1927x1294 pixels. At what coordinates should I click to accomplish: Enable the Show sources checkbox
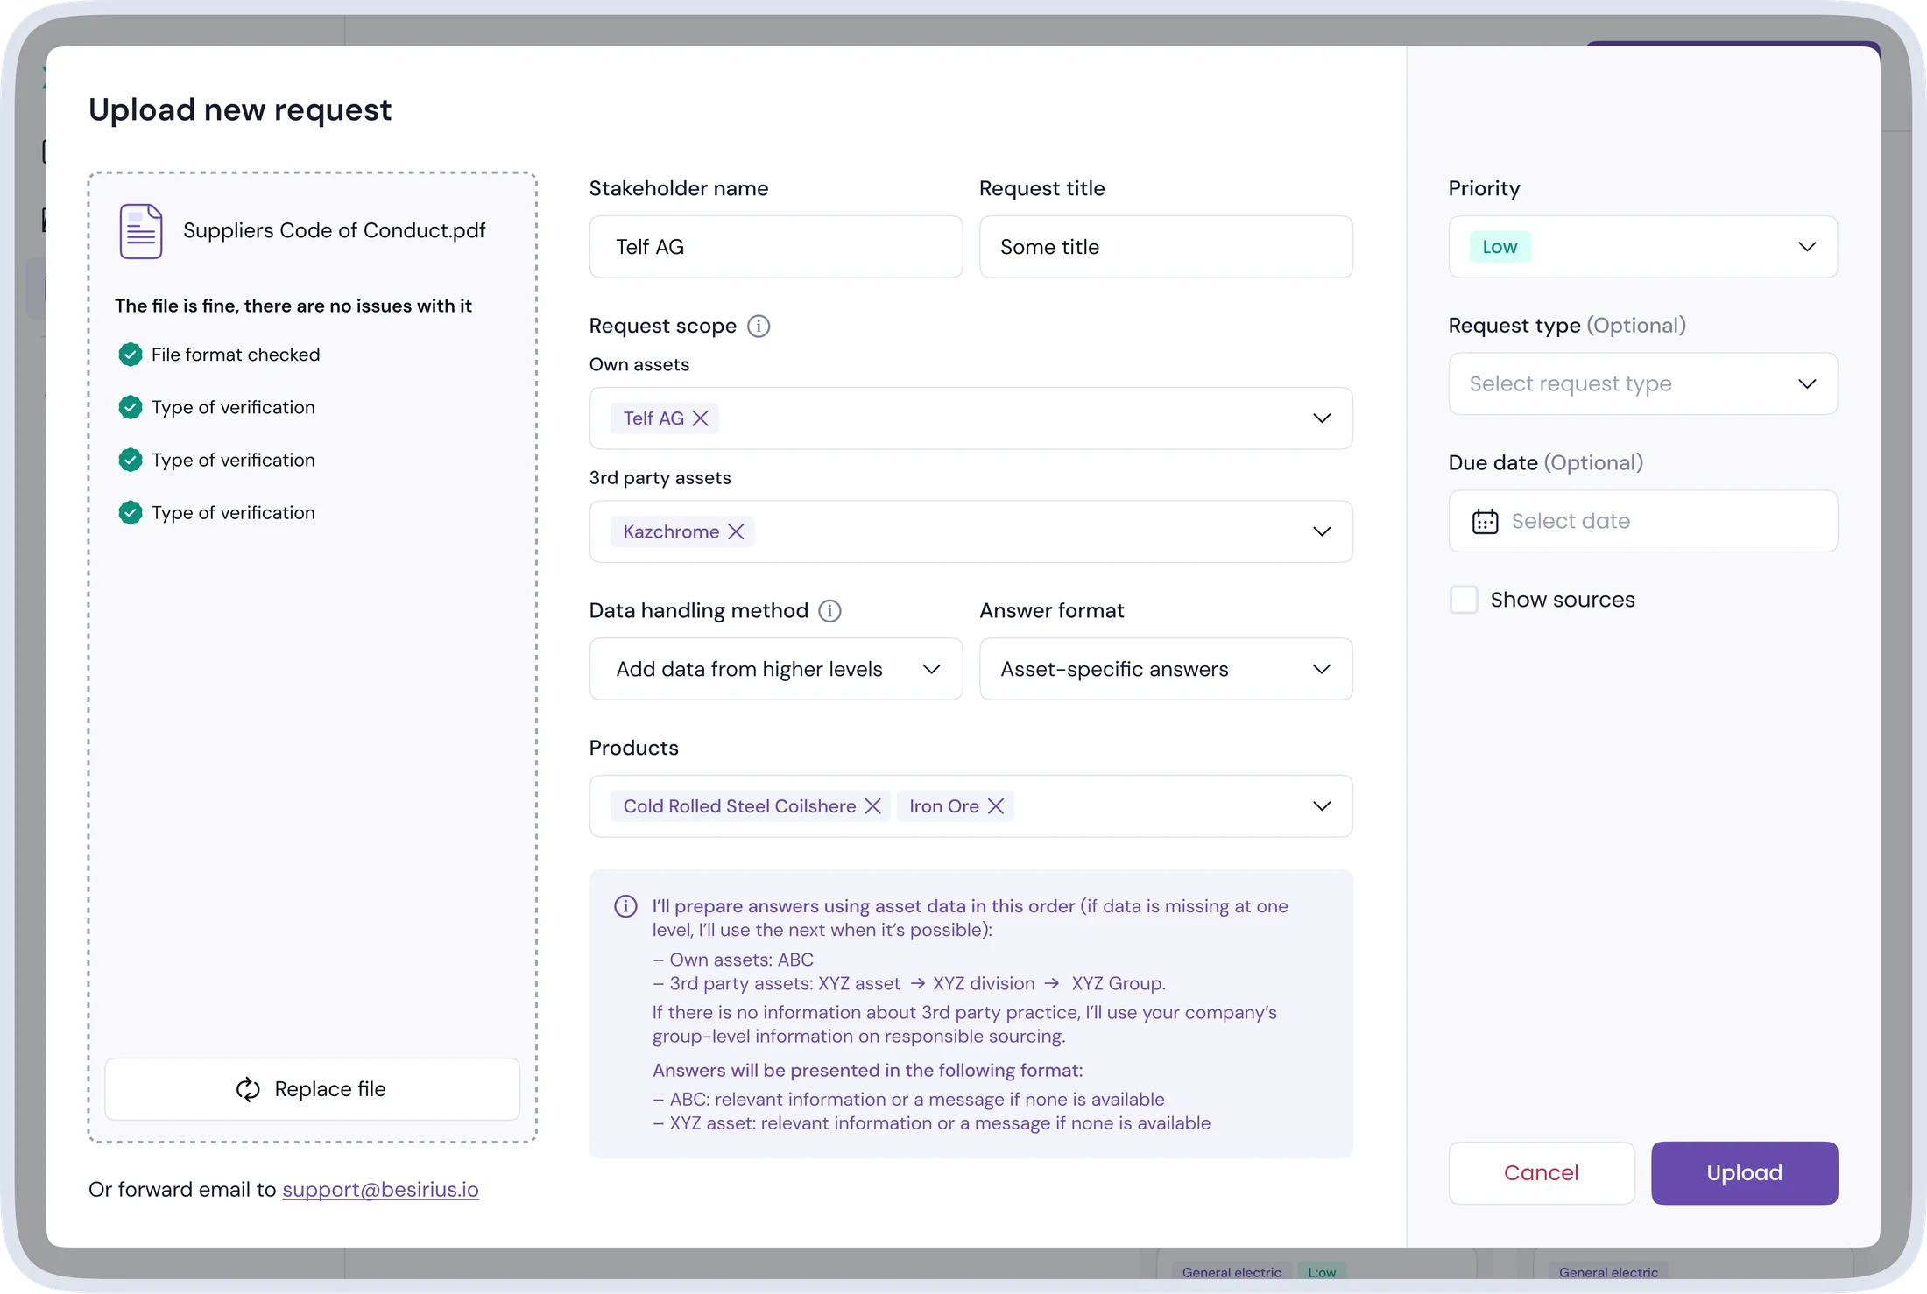[x=1464, y=600]
